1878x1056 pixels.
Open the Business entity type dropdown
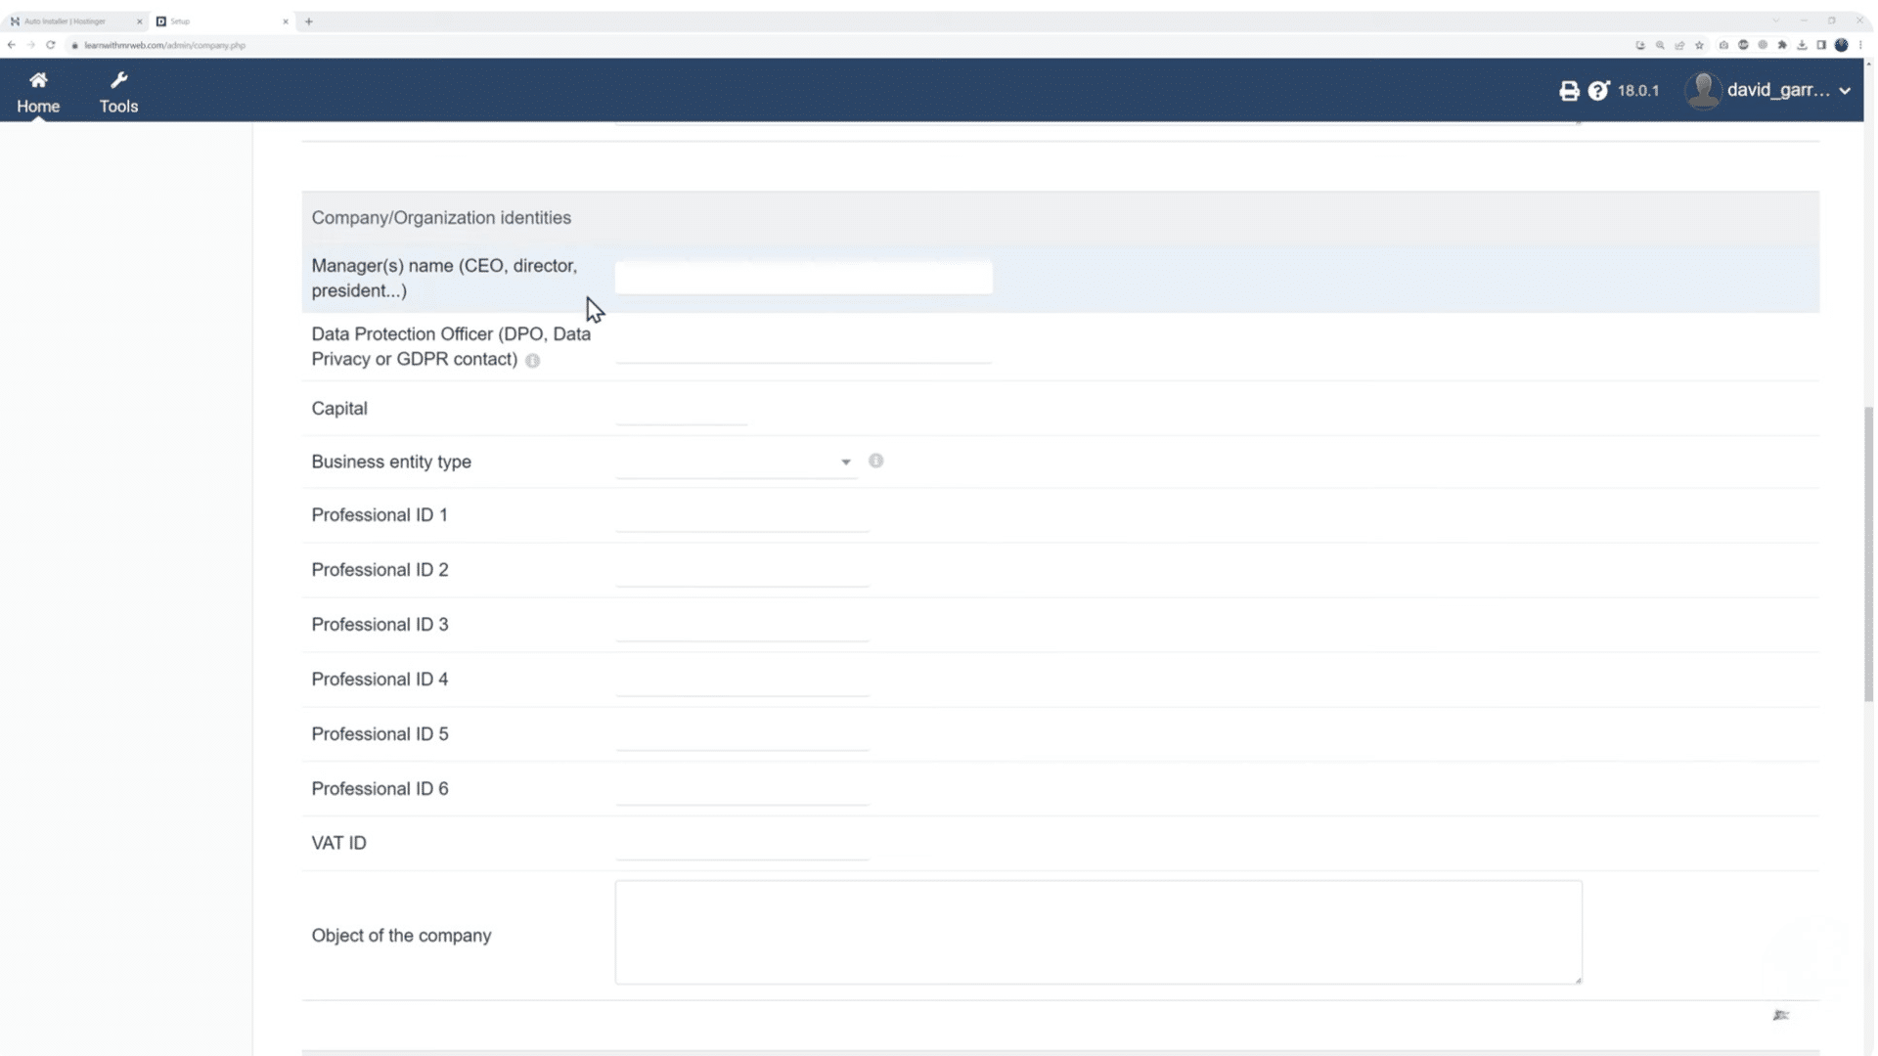click(x=844, y=462)
